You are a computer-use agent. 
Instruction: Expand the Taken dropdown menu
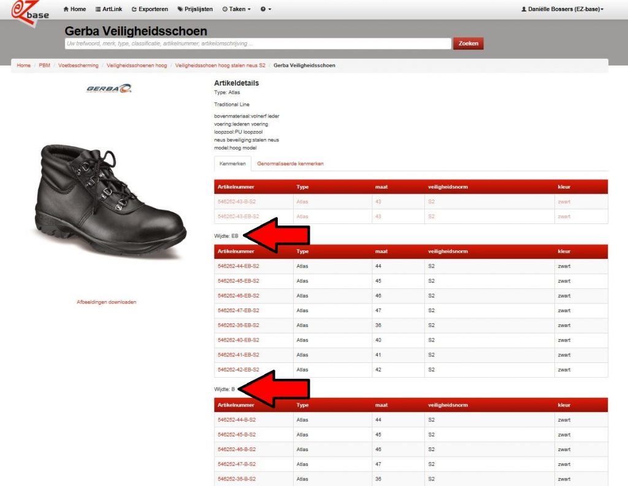point(237,9)
